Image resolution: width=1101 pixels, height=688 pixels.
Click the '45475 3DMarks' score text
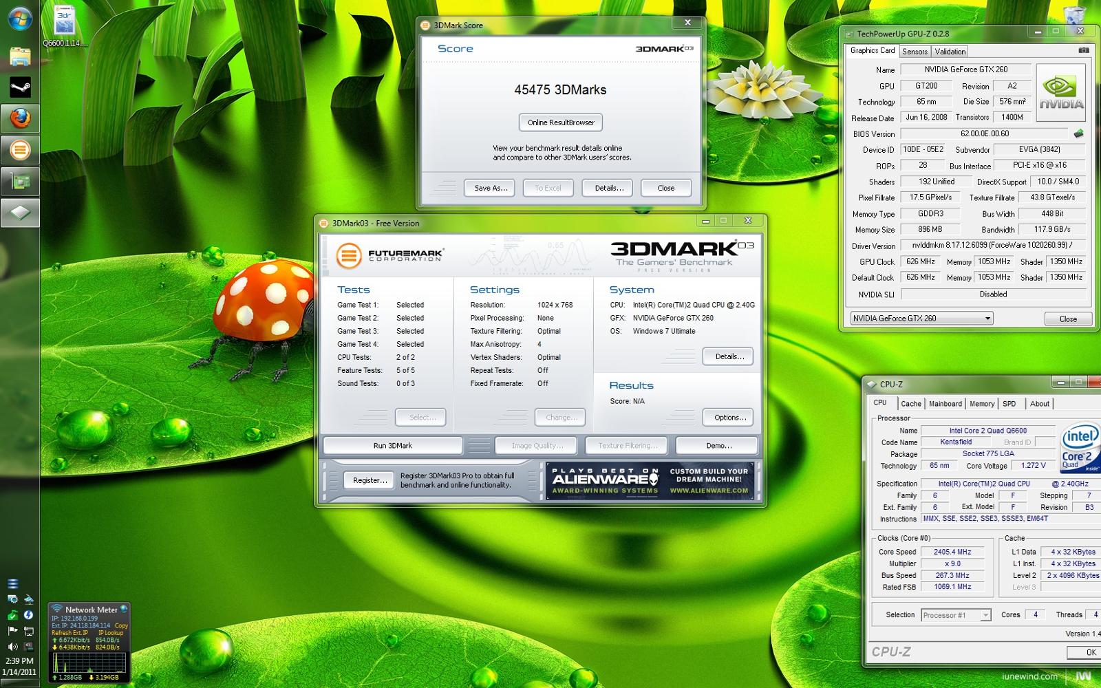pyautogui.click(x=560, y=89)
